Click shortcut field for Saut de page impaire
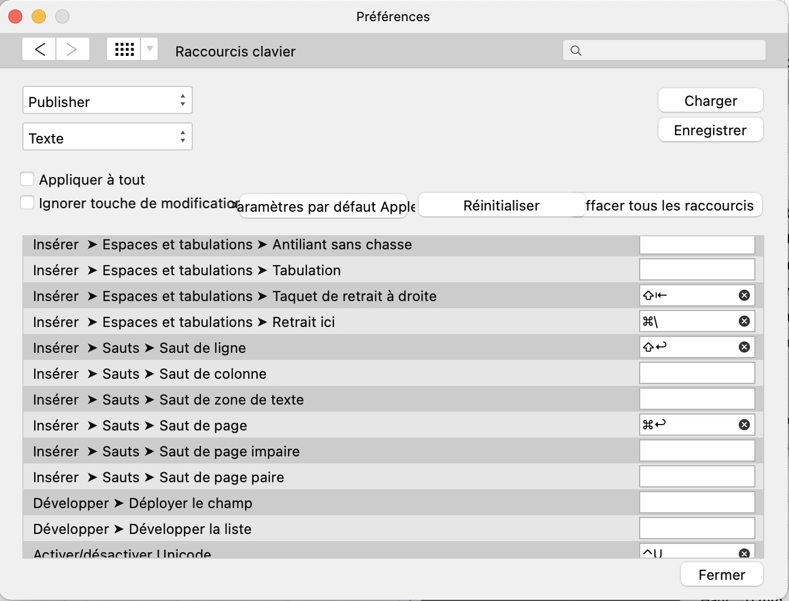This screenshot has height=601, width=789. [x=697, y=450]
